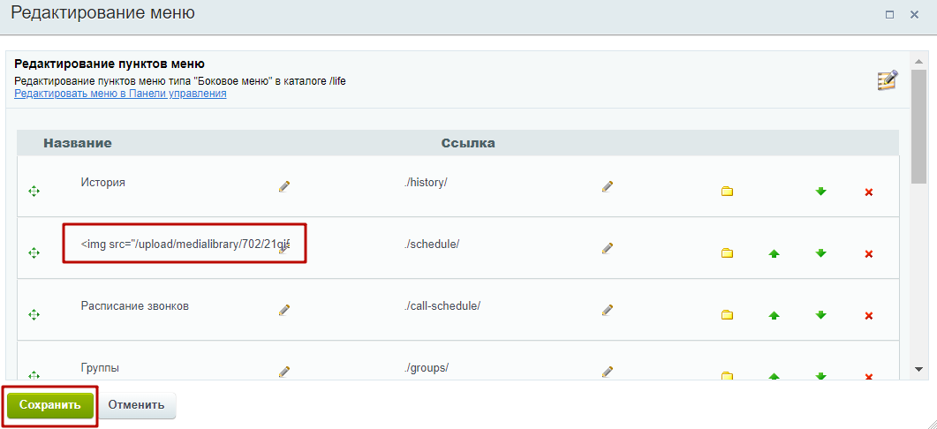Move Расписание звонков item up

click(774, 315)
